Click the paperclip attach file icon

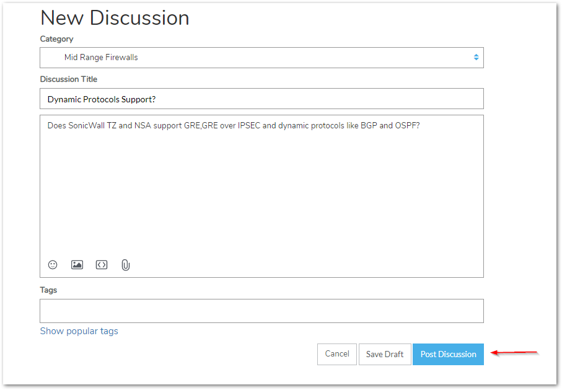click(125, 265)
